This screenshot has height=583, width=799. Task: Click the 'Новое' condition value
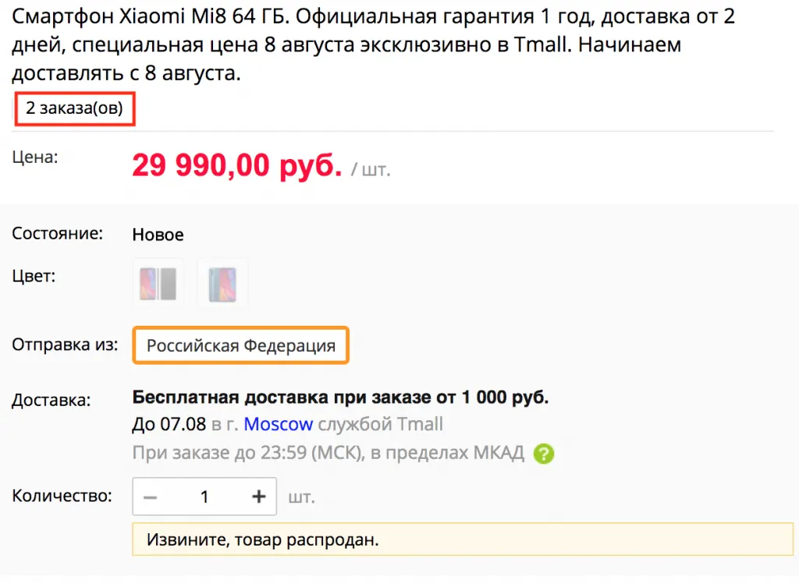pos(158,235)
